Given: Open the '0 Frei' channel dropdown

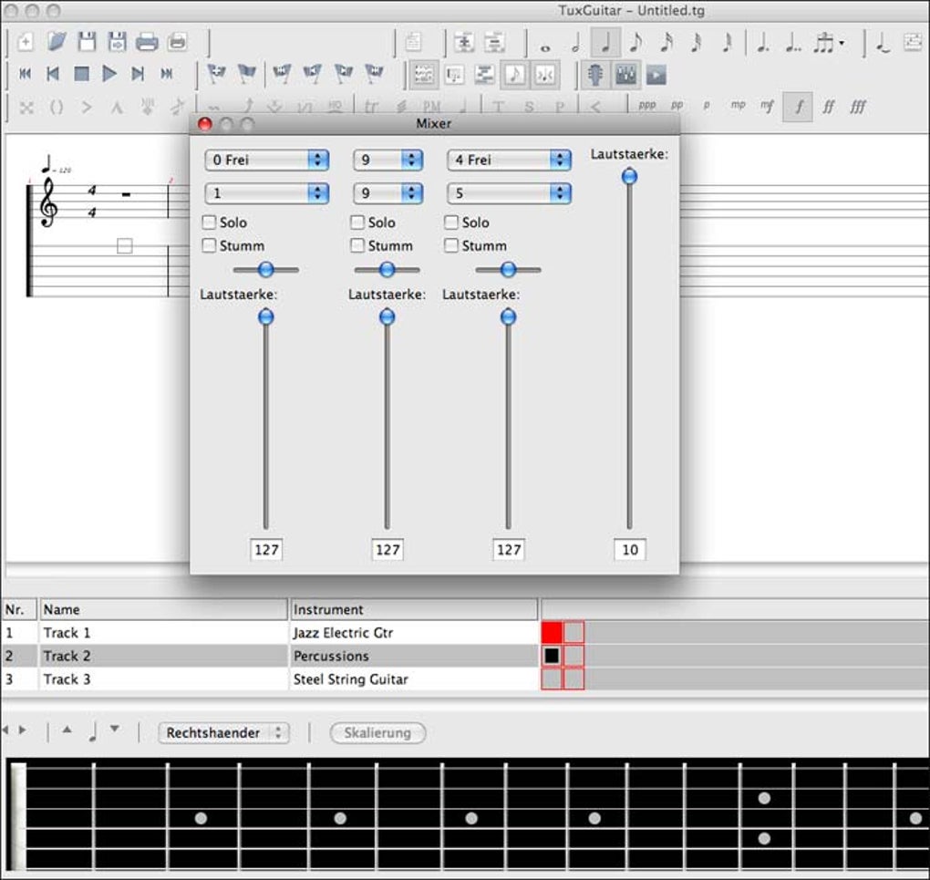Looking at the screenshot, I should tap(266, 160).
